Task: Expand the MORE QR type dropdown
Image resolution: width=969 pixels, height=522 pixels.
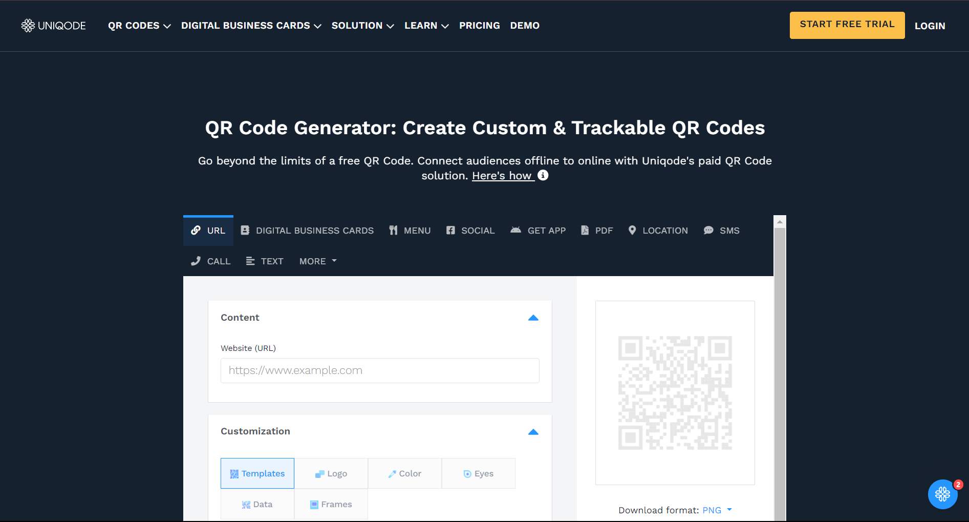Action: click(317, 261)
